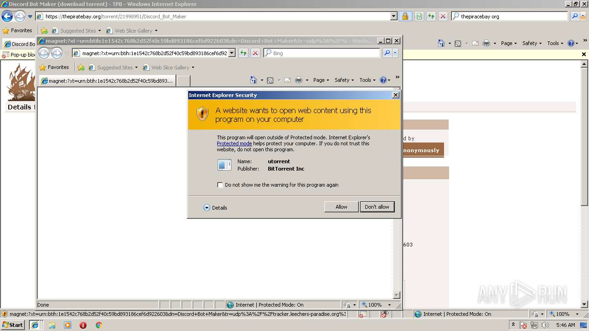Screen dimensions: 589x331
Task: Click the Home icon in main window
Action: [441, 43]
